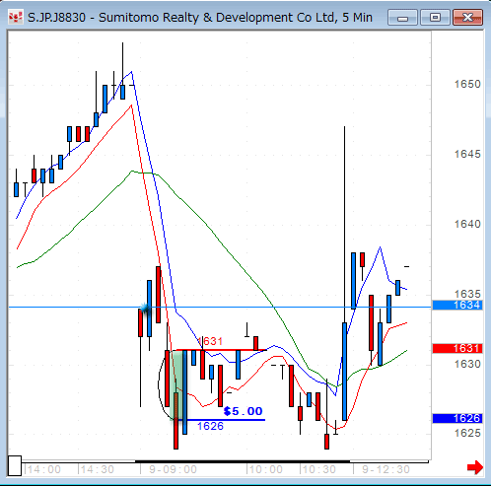This screenshot has height=486, width=491.
Task: Click the chart window title bar icon
Action: (x=16, y=17)
